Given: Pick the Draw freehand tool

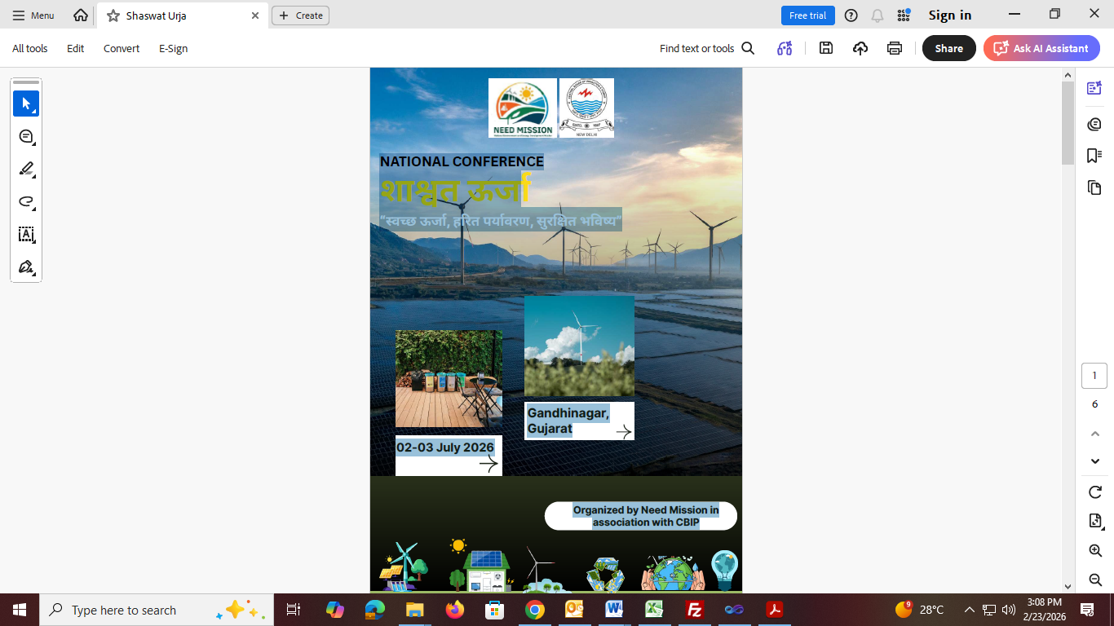Looking at the screenshot, I should tap(26, 202).
